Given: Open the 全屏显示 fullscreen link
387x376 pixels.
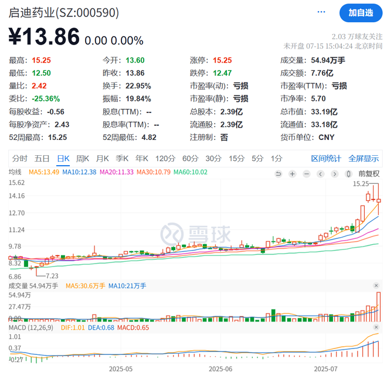Looking at the screenshot, I should 364,159.
